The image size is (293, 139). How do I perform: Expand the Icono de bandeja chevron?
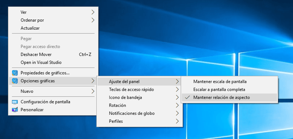coord(177,97)
